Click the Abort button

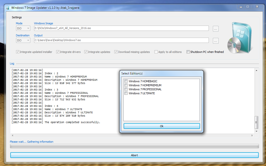coord(134,155)
